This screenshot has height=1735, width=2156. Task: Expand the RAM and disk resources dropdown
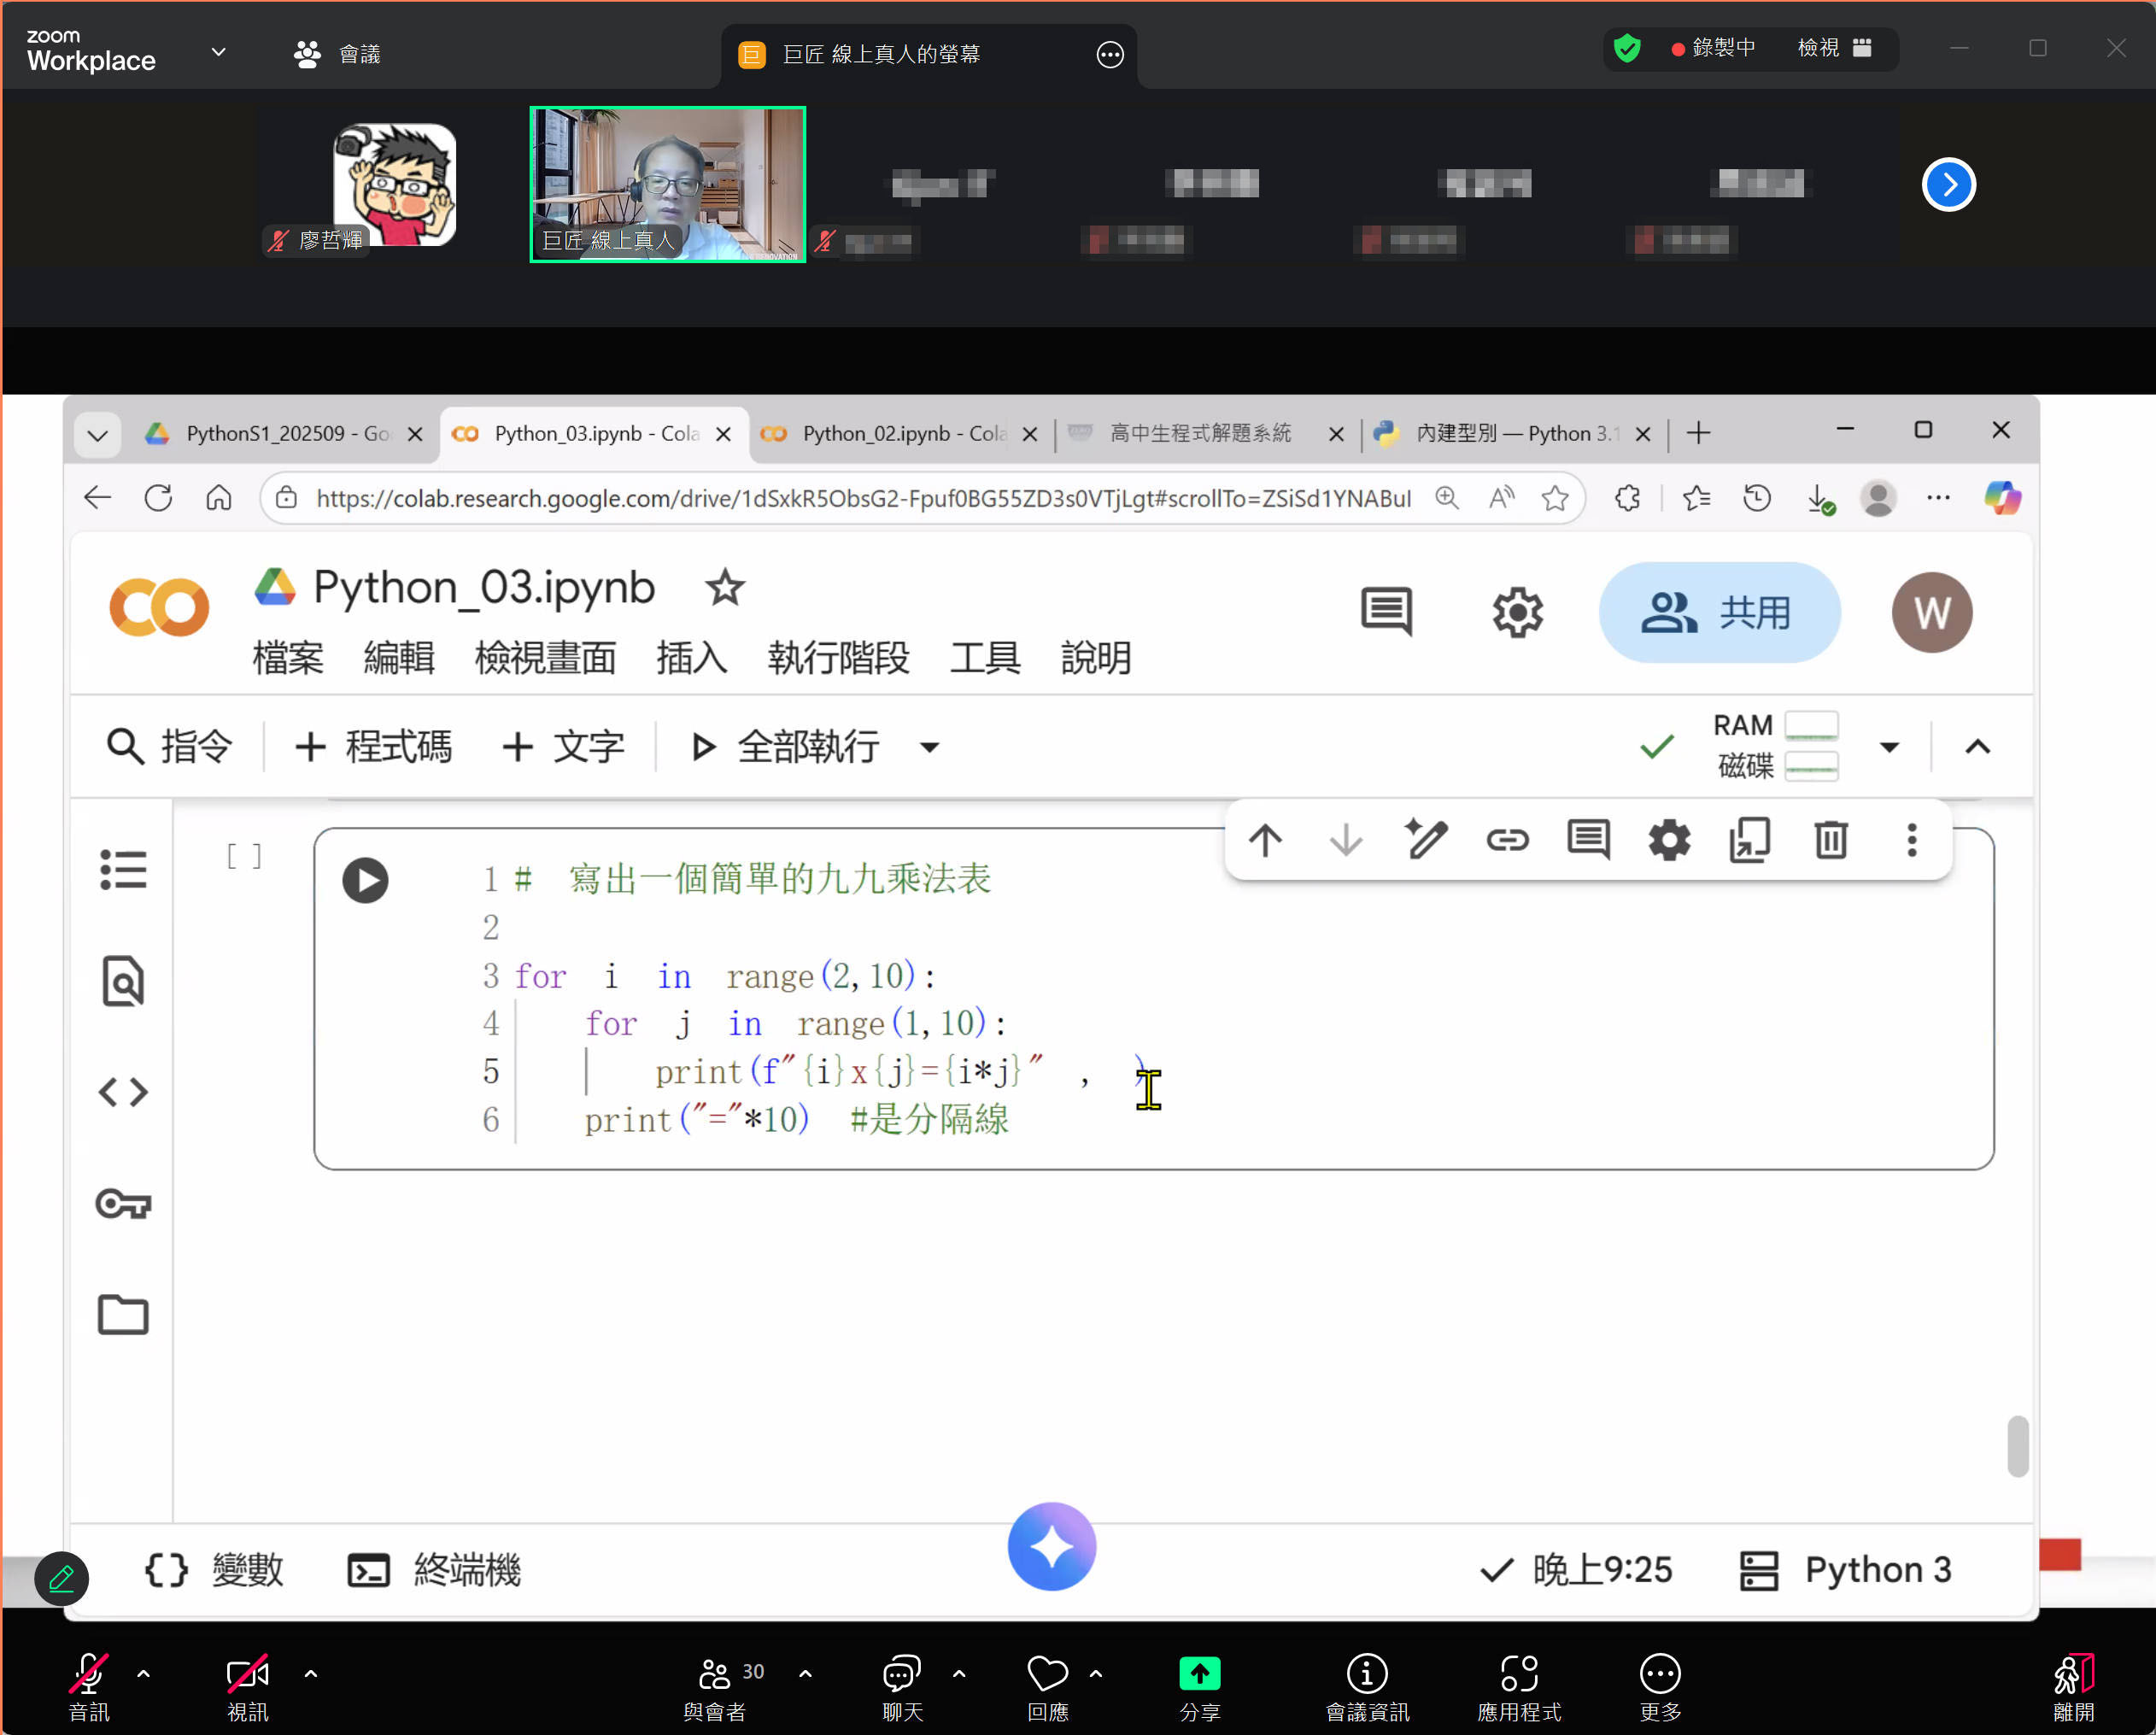(1889, 747)
